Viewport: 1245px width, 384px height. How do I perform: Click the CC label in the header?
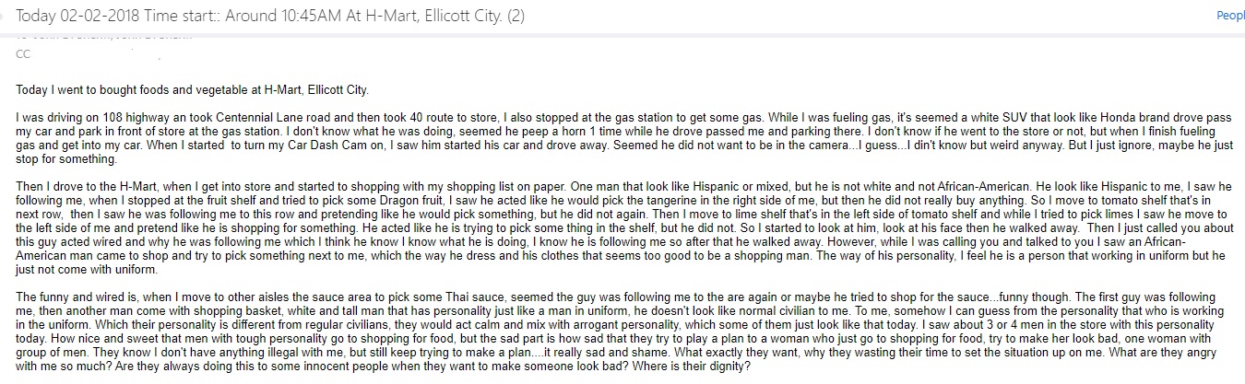tap(23, 54)
